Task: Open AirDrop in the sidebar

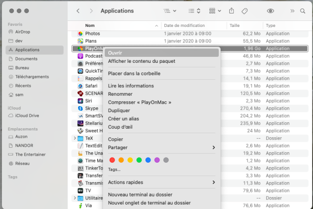Action: point(35,32)
